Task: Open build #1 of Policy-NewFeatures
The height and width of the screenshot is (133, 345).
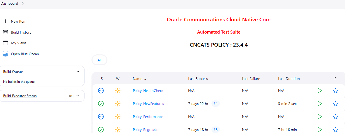Action: pyautogui.click(x=216, y=104)
